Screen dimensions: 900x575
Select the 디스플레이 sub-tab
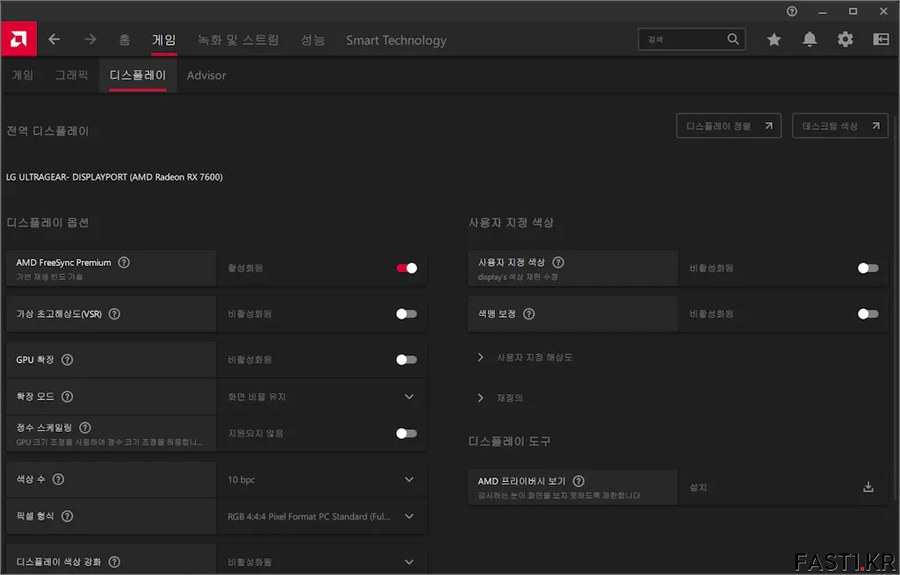click(138, 75)
